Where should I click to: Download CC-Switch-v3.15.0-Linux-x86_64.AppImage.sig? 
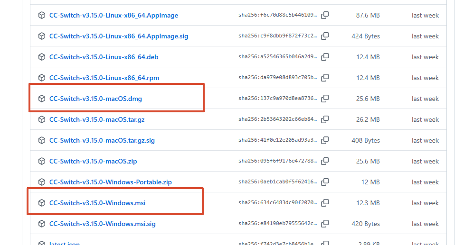tap(119, 36)
